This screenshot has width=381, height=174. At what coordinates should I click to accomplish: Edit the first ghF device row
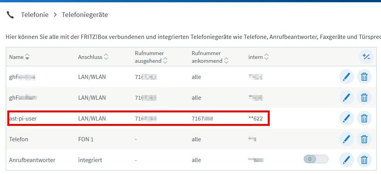(x=346, y=77)
